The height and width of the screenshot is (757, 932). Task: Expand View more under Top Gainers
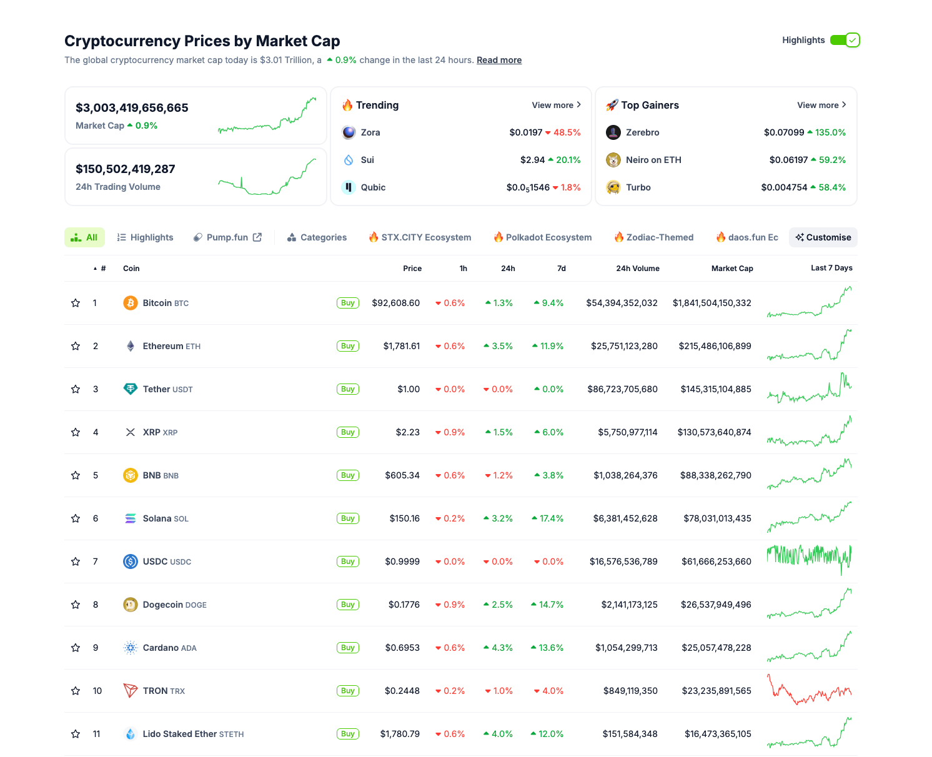click(821, 105)
